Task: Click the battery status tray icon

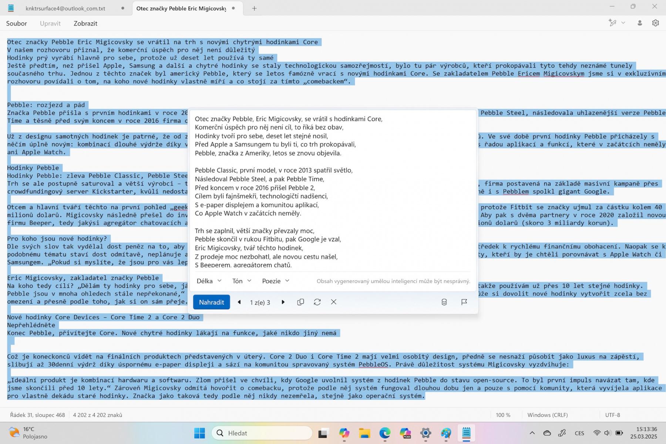Action: point(619,433)
